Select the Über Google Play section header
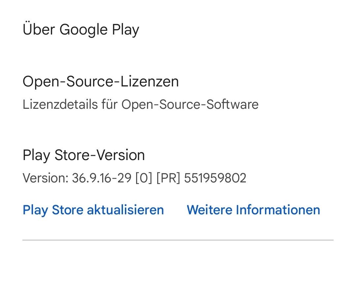The width and height of the screenshot is (356, 283). click(81, 30)
